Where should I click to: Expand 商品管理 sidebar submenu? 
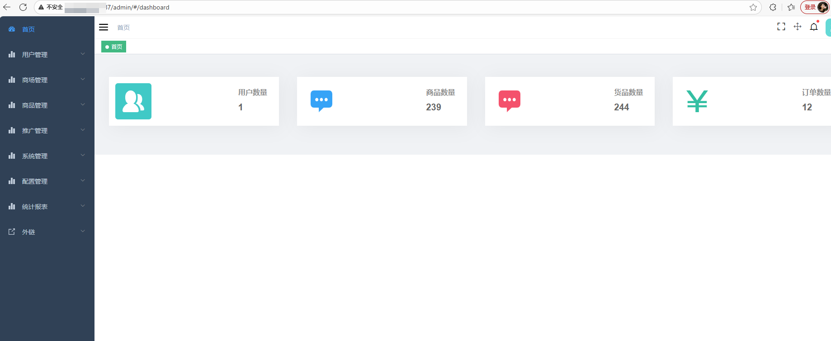coord(47,105)
